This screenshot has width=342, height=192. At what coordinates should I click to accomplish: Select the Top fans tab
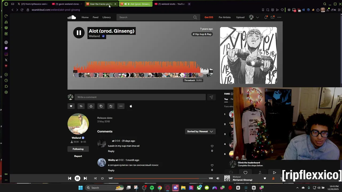[x=226, y=99]
